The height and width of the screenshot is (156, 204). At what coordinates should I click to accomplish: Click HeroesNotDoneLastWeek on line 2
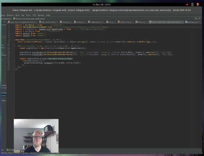(x=35, y=27)
